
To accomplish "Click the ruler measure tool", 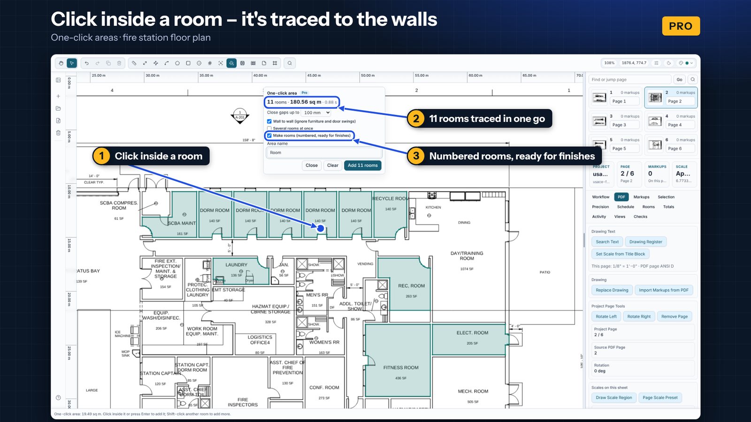I will point(134,63).
